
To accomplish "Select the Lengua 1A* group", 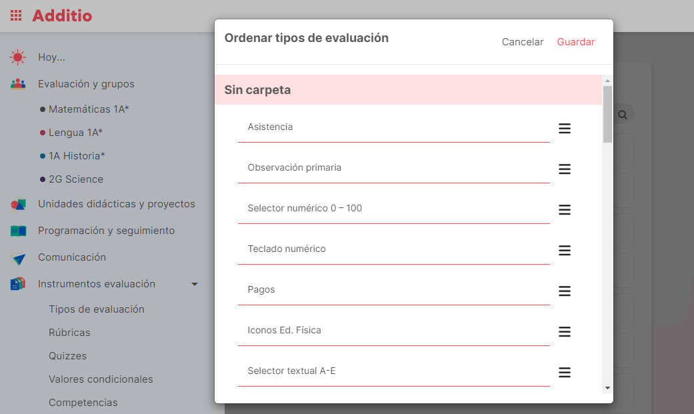I will coord(75,133).
